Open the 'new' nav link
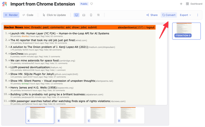The width and height of the screenshot is (205, 127). pyautogui.click(x=27, y=27)
